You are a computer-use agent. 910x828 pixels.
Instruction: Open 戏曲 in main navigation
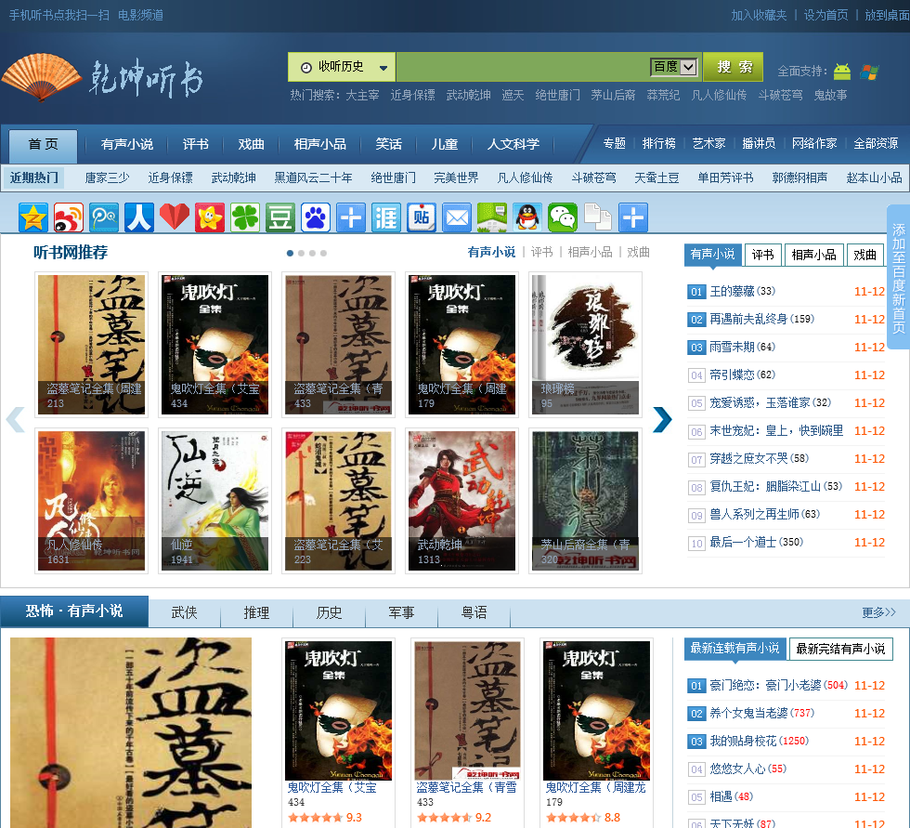[252, 144]
